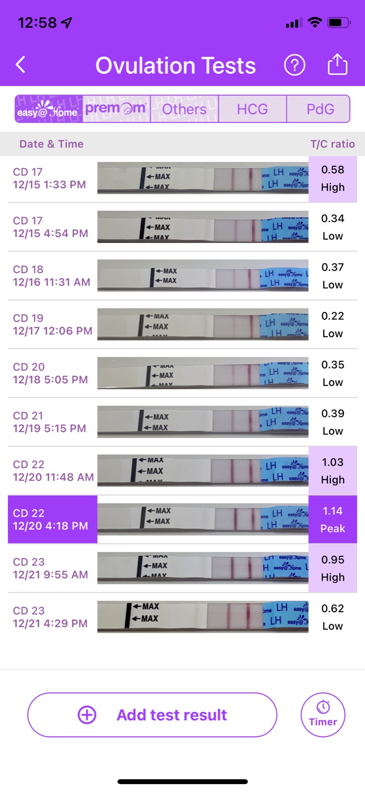Switch to the Others tab

click(184, 109)
